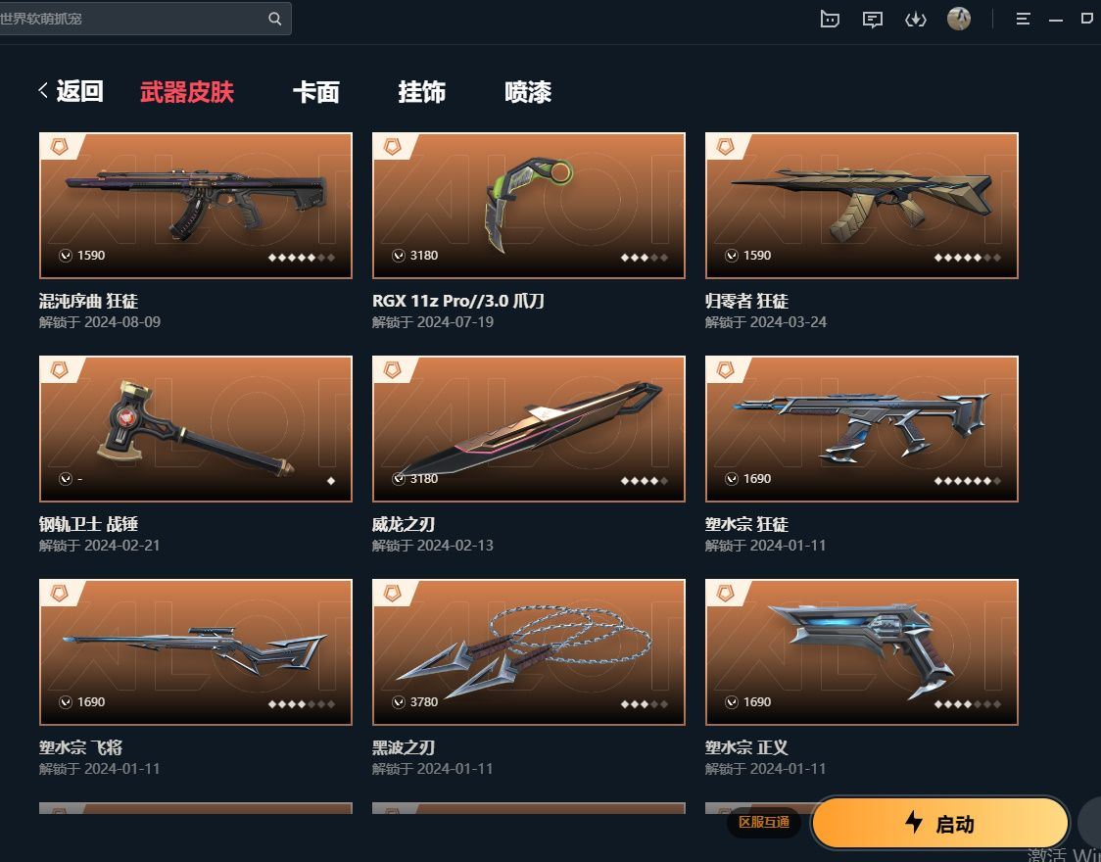This screenshot has height=862, width=1101.
Task: Select the RGX 11z Pro 爪刀 thumbnail
Action: (529, 206)
